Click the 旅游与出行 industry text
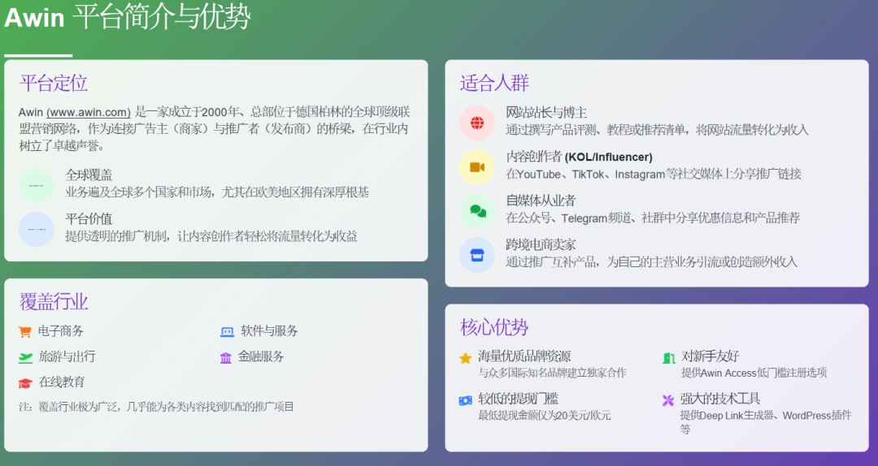The image size is (878, 466). [x=67, y=356]
